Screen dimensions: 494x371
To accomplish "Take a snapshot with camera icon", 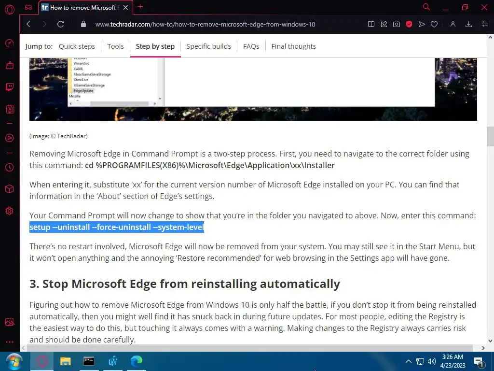I will pos(397,24).
